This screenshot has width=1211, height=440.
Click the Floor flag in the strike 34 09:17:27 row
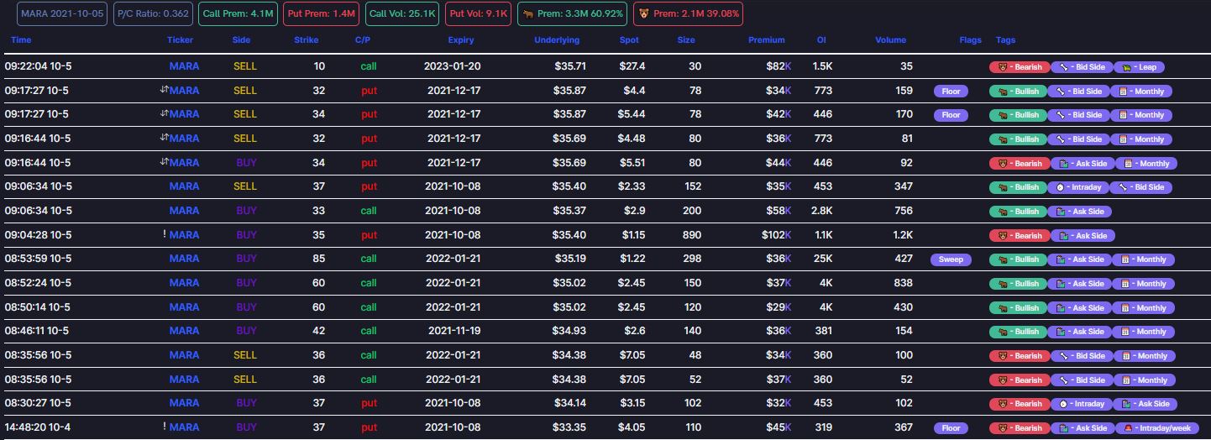[x=951, y=115]
